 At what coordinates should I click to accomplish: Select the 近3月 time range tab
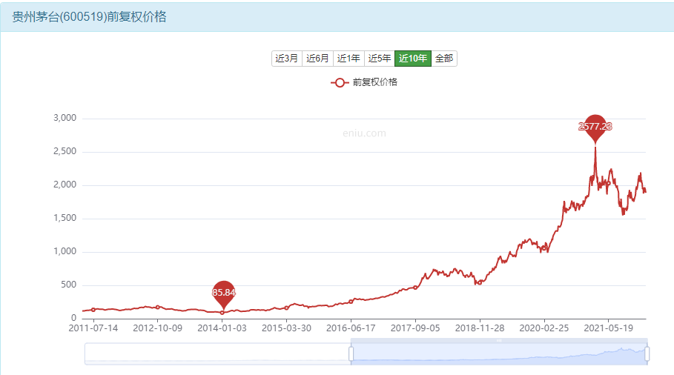287,59
